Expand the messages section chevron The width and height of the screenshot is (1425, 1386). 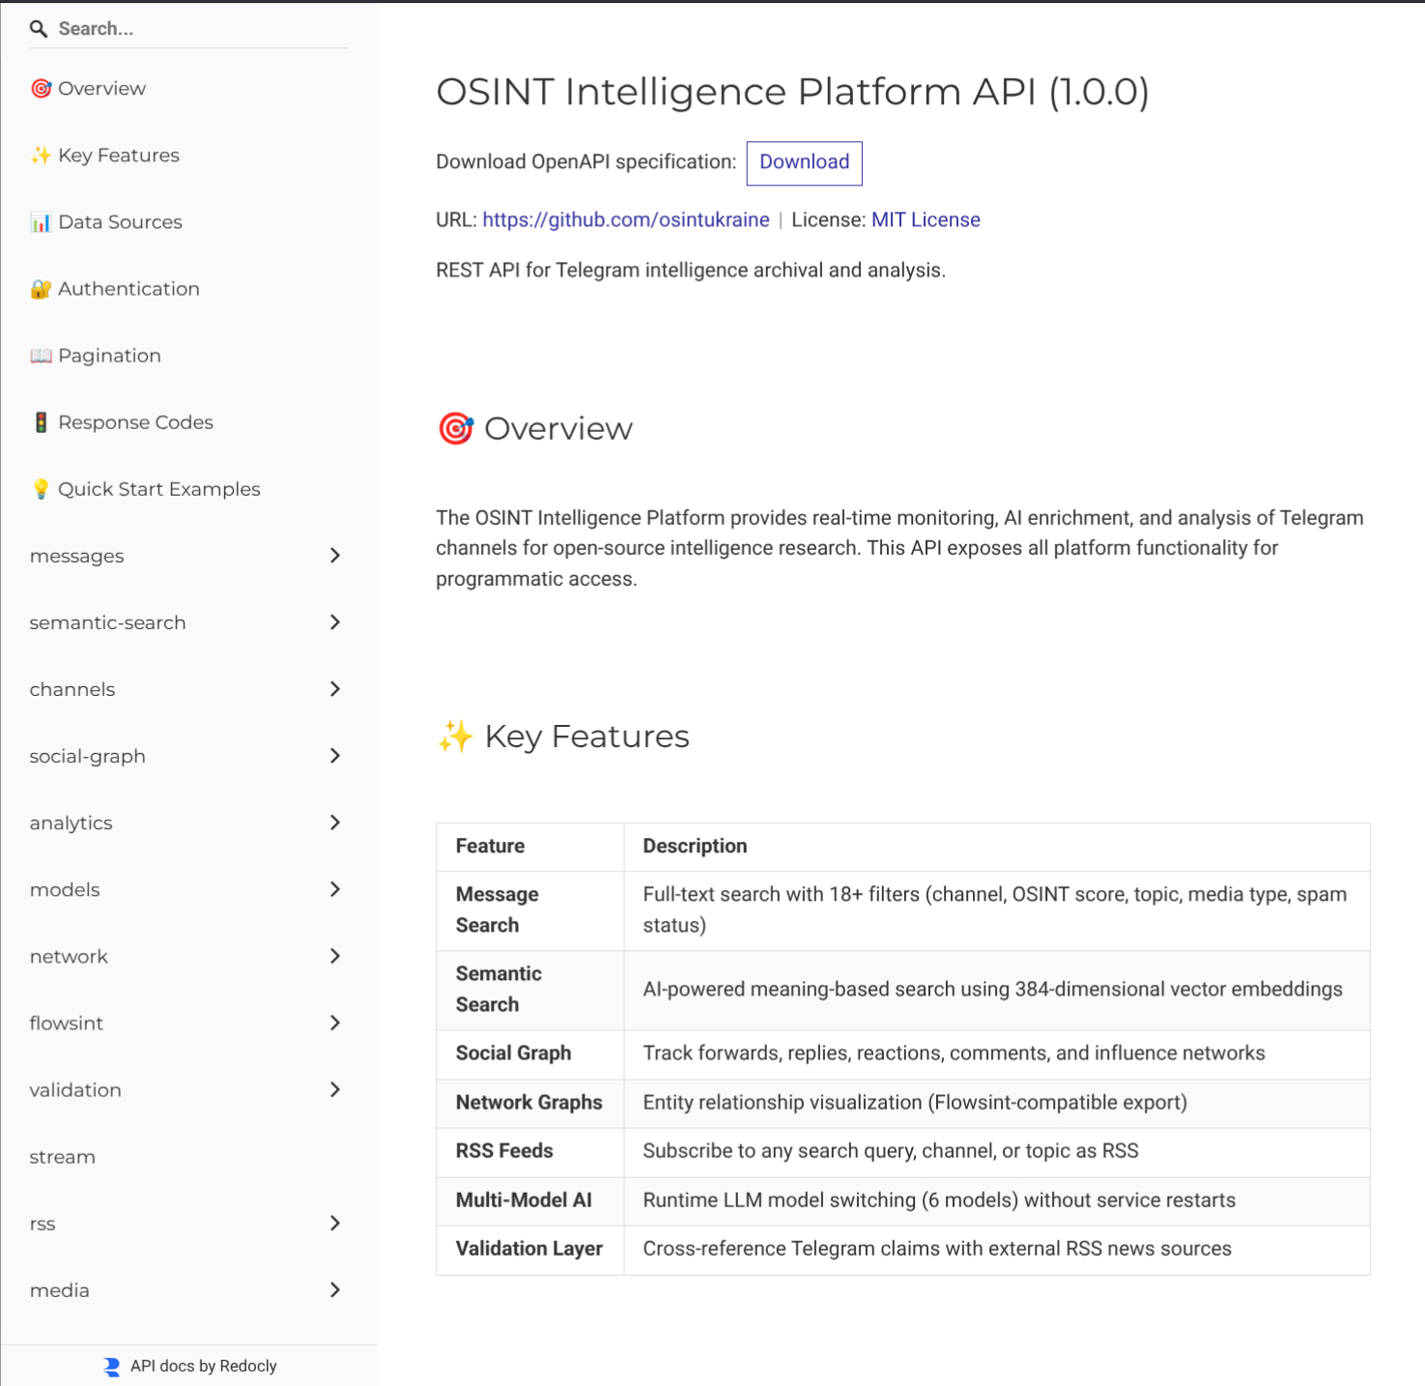tap(334, 556)
